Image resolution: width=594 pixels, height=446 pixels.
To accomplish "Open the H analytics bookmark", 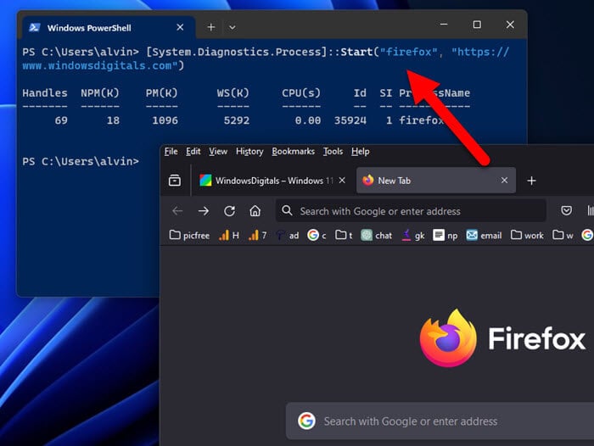I will 229,235.
